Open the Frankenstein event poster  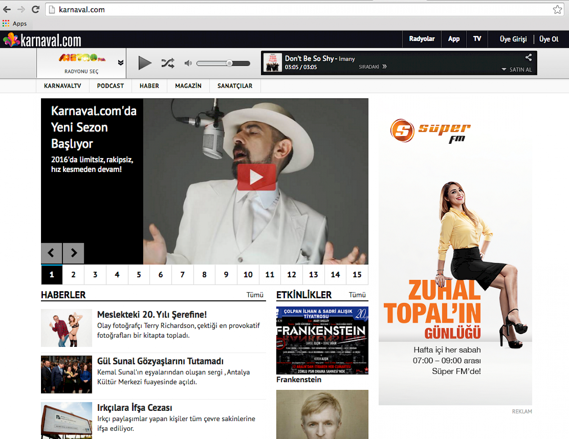pyautogui.click(x=322, y=340)
